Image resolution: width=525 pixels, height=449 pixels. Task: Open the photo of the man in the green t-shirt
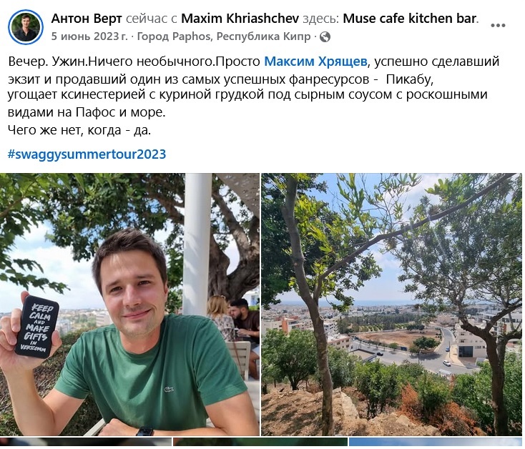pos(129,305)
